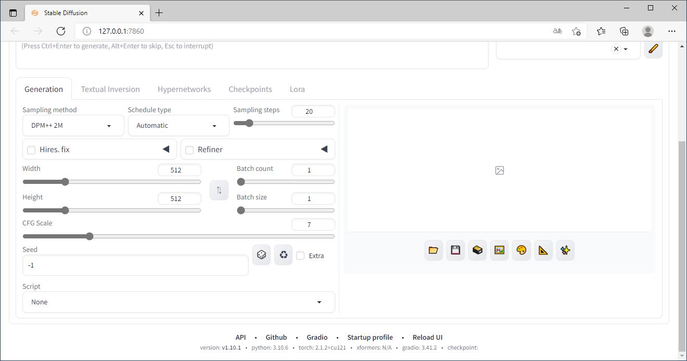Screen dimensions: 687x361
Task: Click the CFG Scale slider handle
Action: point(90,236)
